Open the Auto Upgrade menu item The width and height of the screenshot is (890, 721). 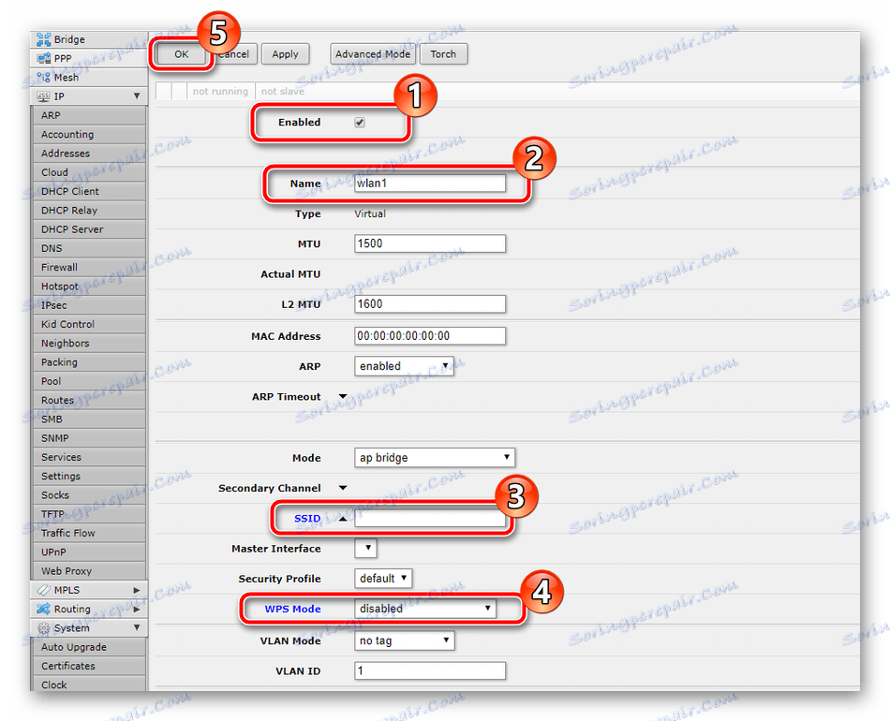pos(89,647)
